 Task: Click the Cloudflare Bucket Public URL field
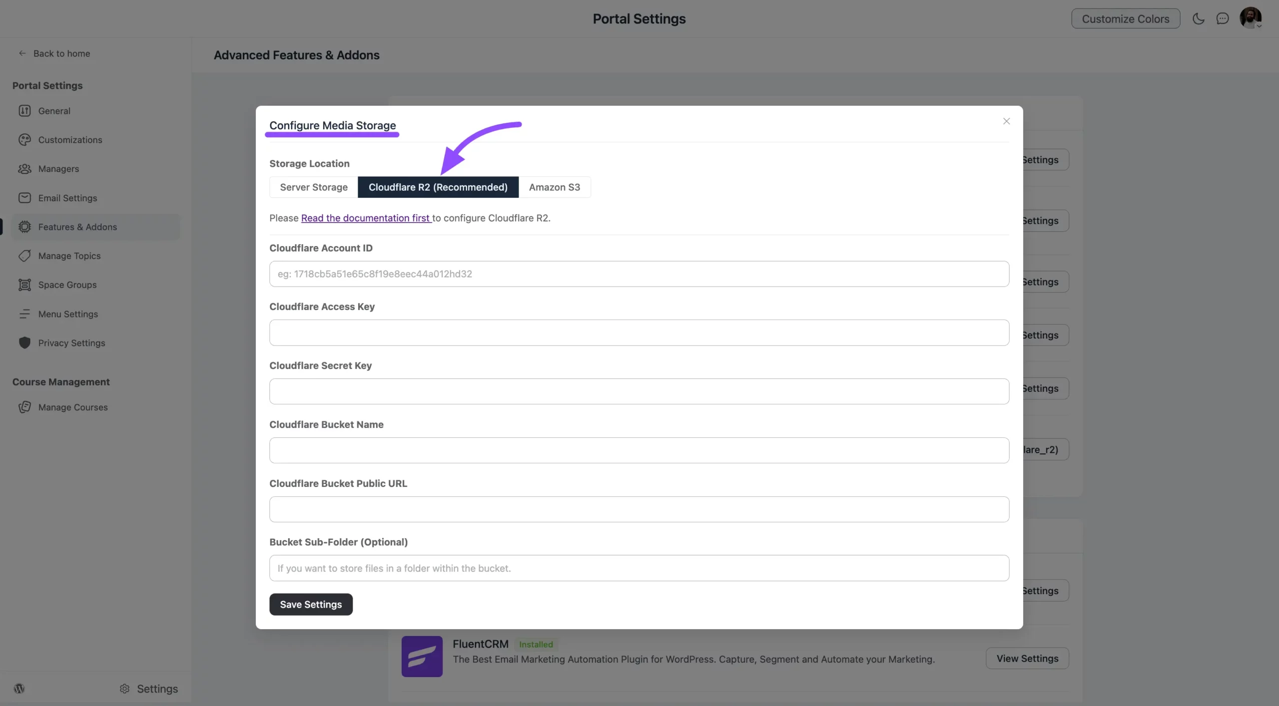click(x=639, y=509)
